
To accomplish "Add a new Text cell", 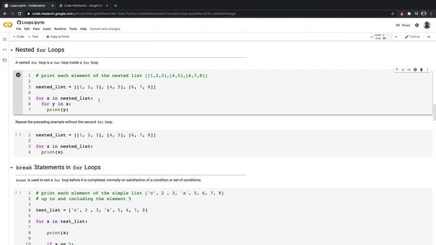I will [x=33, y=37].
